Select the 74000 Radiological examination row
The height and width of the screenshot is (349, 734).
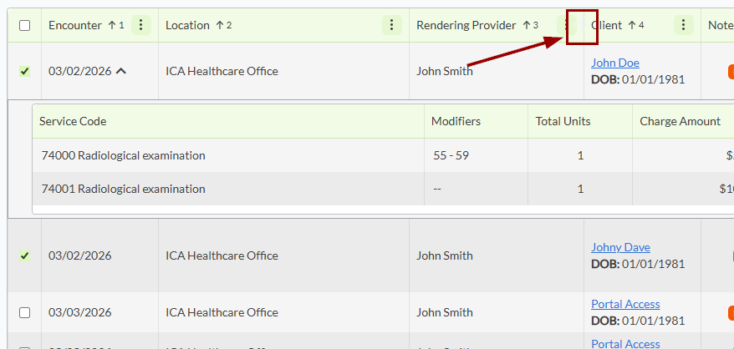click(x=123, y=155)
